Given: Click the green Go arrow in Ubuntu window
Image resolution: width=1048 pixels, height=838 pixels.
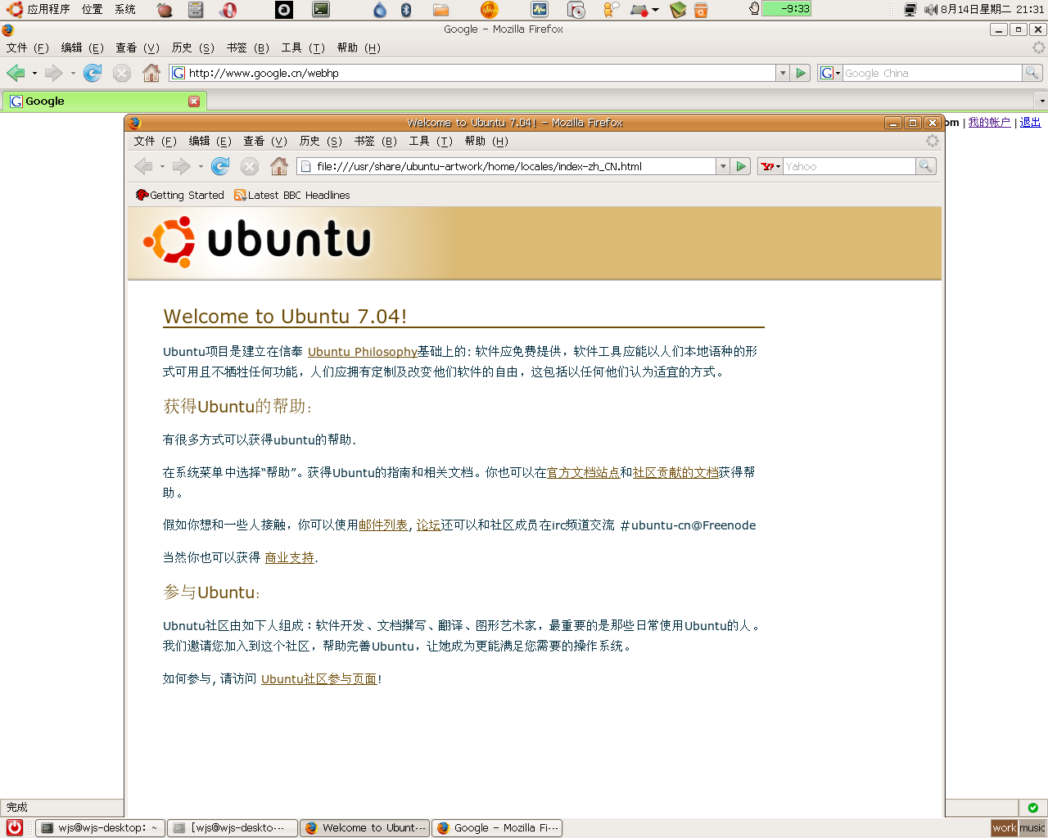Looking at the screenshot, I should coord(741,166).
